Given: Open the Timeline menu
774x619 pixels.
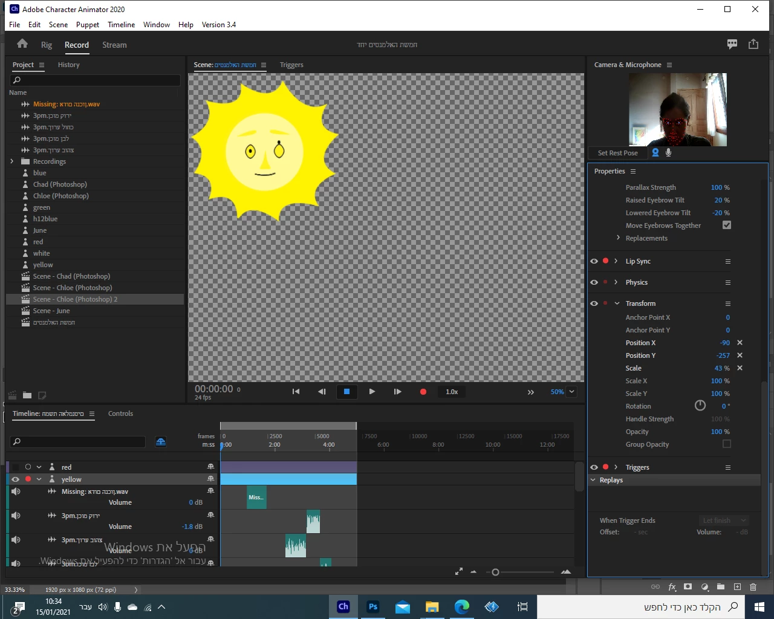Looking at the screenshot, I should (122, 25).
